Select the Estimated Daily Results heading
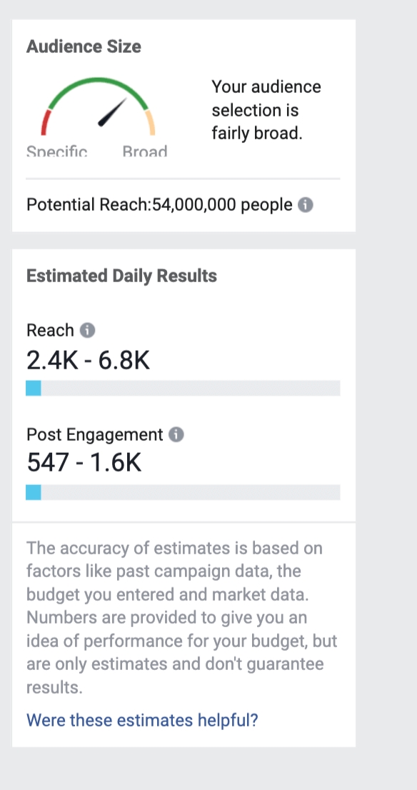Screen dimensions: 417x790 click(x=122, y=276)
